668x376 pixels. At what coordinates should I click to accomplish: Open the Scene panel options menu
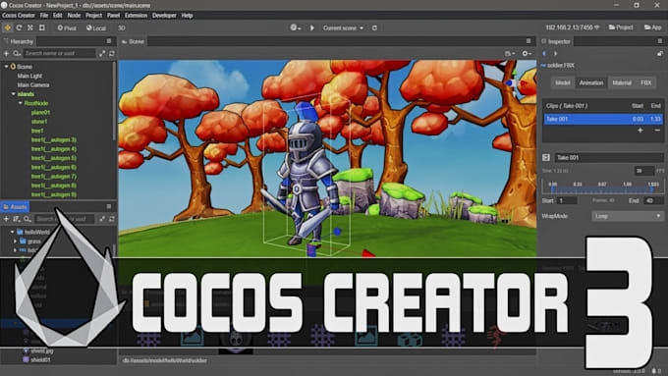click(x=529, y=41)
